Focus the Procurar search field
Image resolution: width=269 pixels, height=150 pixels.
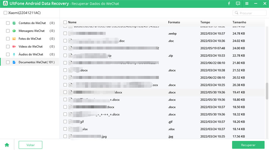251,13
